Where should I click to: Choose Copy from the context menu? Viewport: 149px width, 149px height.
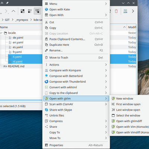(x=76, y=28)
